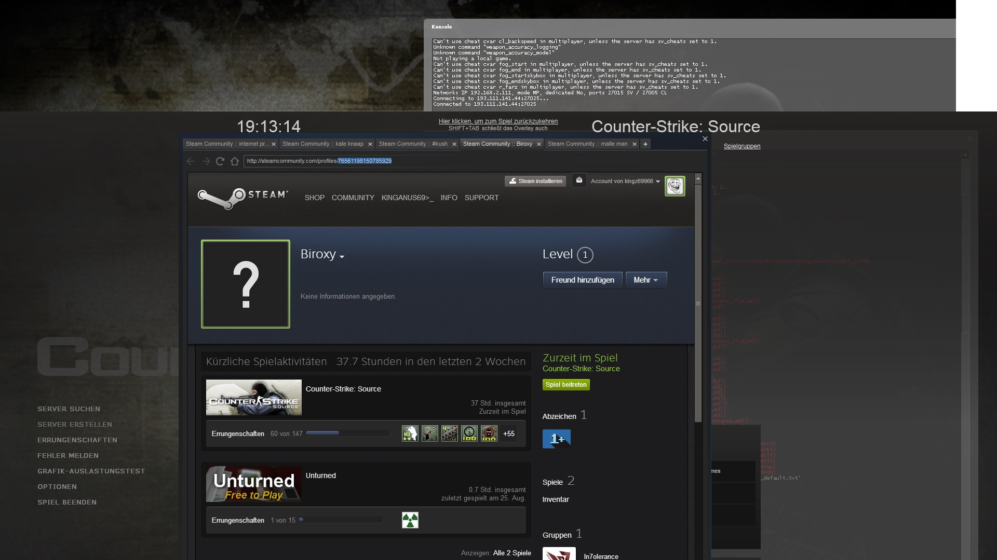
Task: Click 'Spiel beitreten' button
Action: tap(566, 385)
